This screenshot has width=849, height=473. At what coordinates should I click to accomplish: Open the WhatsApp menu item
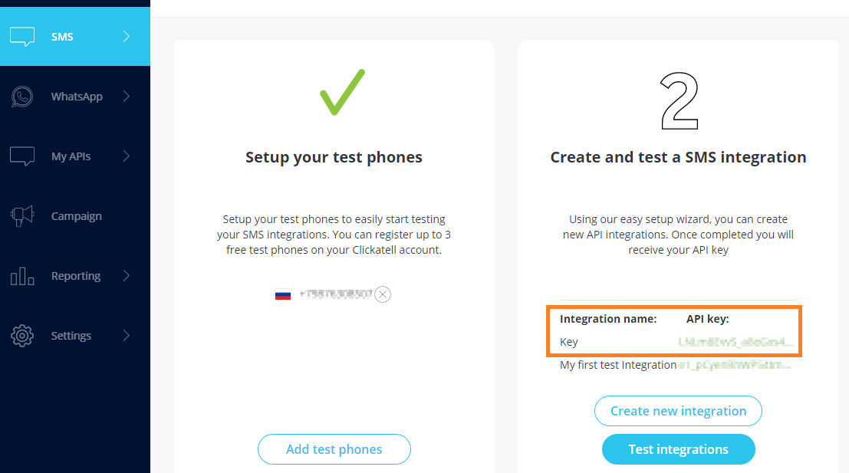click(x=77, y=97)
